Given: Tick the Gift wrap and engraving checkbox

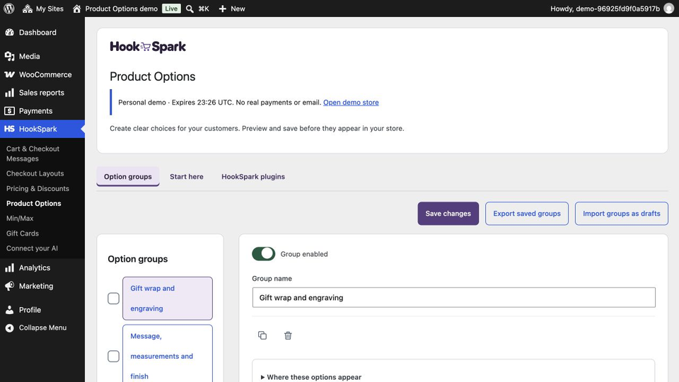Looking at the screenshot, I should (113, 299).
